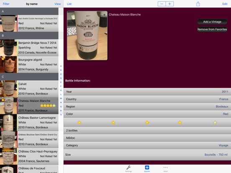231x173 pixels.
Task: Open the Filter menu
Action: 6,4
